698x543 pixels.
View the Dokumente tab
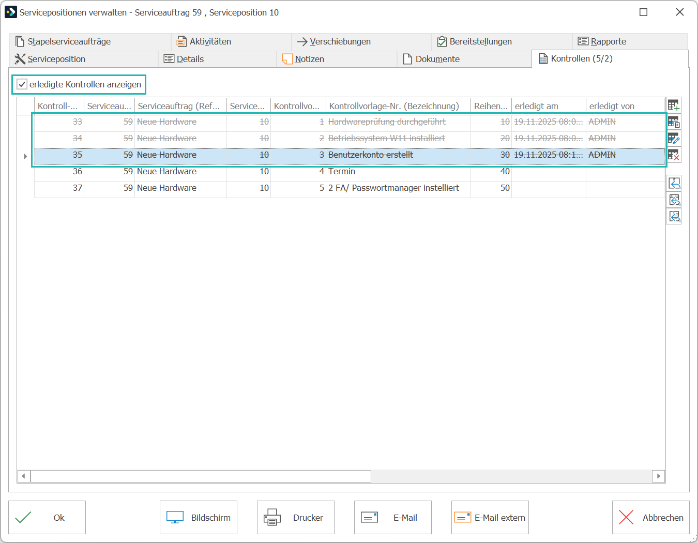coord(464,59)
